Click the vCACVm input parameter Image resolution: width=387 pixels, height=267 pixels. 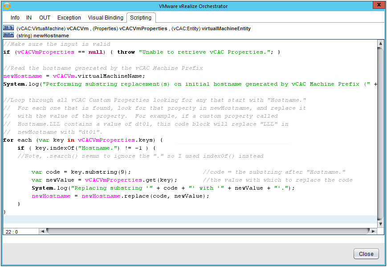tap(77, 28)
